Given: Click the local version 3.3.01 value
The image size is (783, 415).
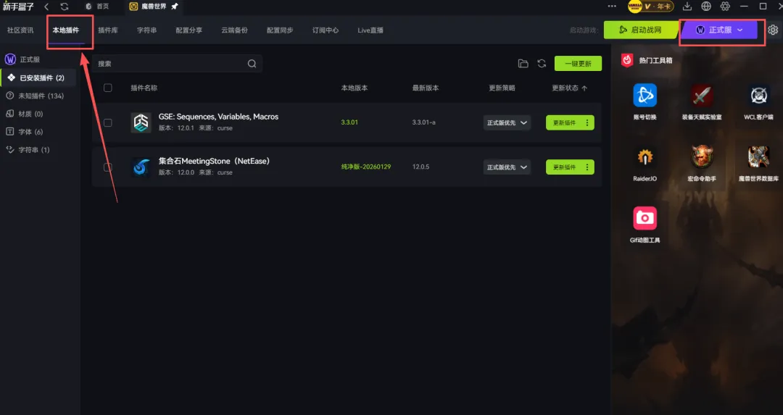Looking at the screenshot, I should pyautogui.click(x=349, y=122).
